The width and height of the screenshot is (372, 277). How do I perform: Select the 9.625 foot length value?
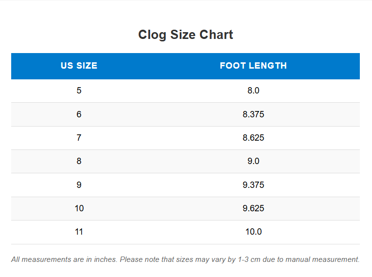(x=253, y=208)
